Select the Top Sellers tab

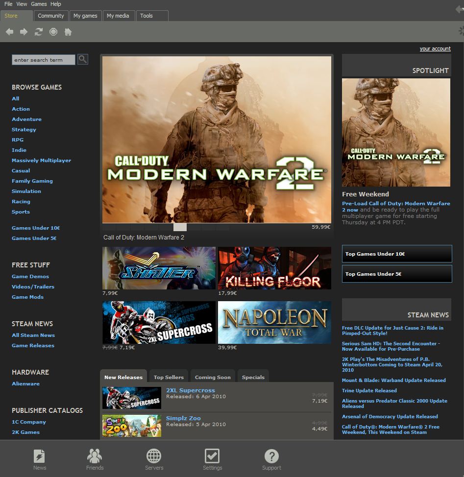tap(169, 377)
